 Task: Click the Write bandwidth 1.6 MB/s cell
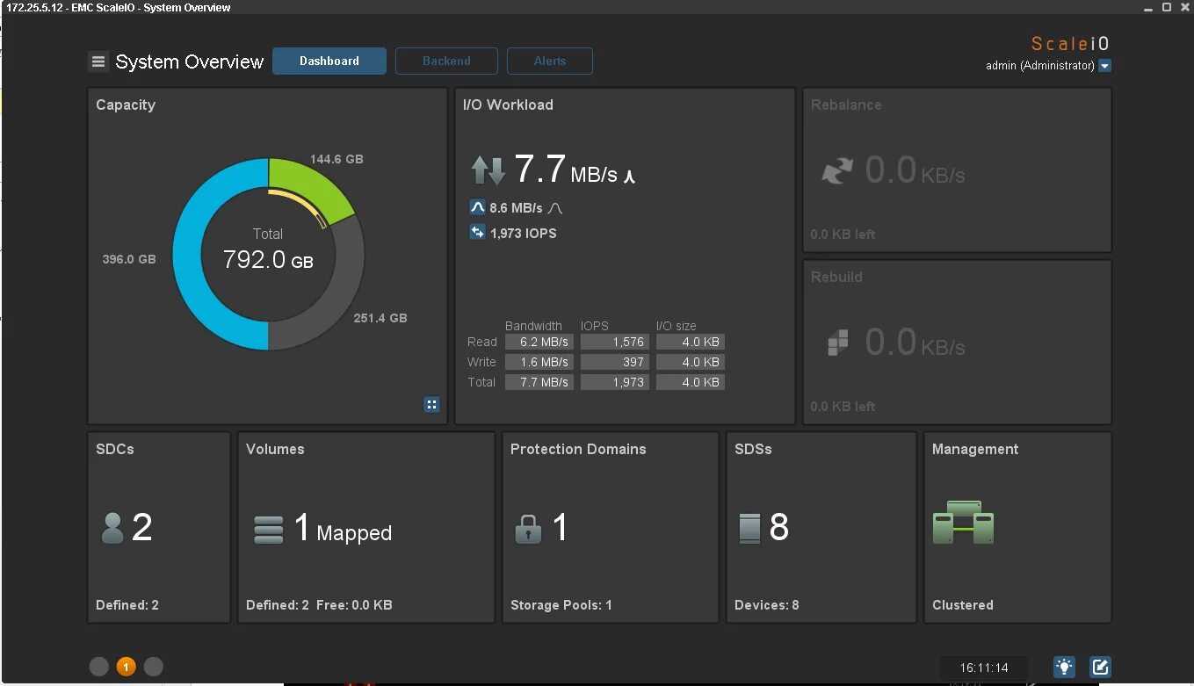click(539, 362)
